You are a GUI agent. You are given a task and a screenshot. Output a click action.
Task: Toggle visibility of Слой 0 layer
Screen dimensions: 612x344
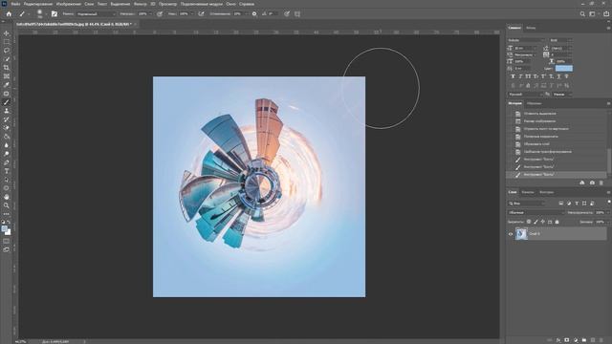511,234
